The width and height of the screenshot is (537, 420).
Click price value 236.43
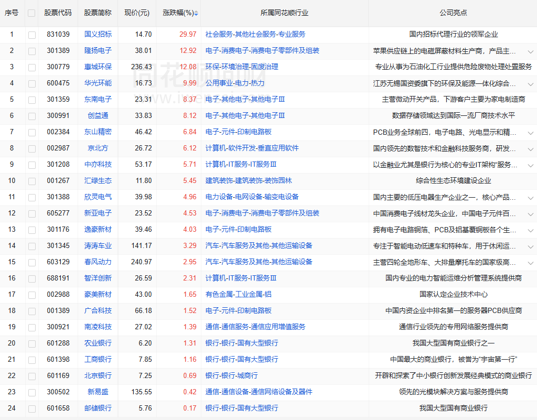(x=142, y=67)
